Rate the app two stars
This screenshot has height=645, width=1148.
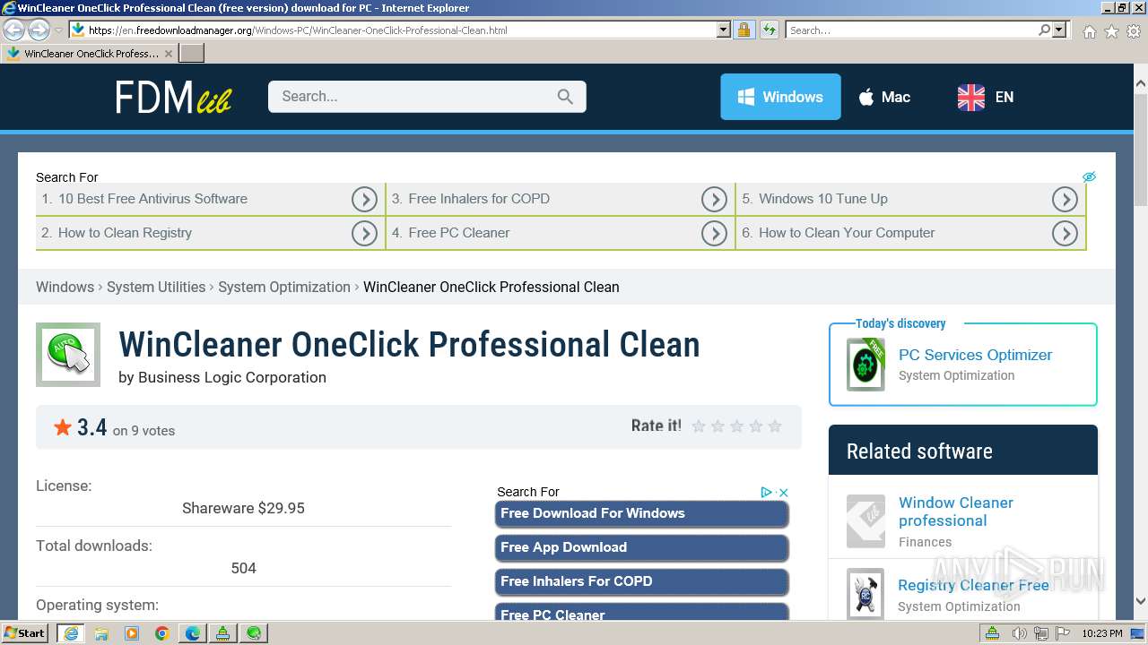click(x=717, y=426)
